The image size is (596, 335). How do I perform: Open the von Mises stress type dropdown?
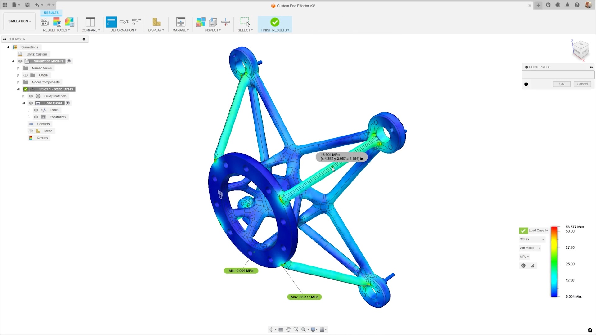tap(530, 248)
